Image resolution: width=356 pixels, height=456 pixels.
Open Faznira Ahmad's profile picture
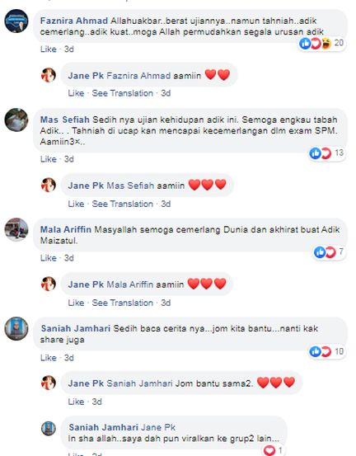click(16, 21)
